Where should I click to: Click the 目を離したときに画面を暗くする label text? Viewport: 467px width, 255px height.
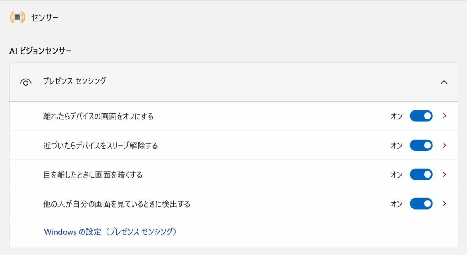93,175
